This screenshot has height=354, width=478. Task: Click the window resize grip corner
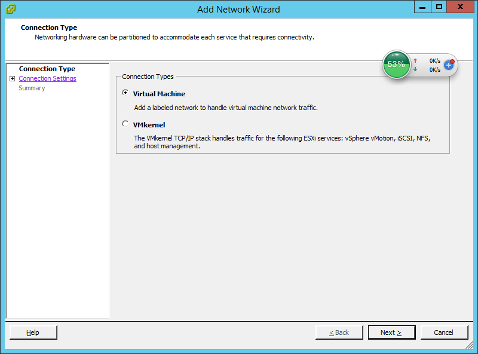[470, 345]
